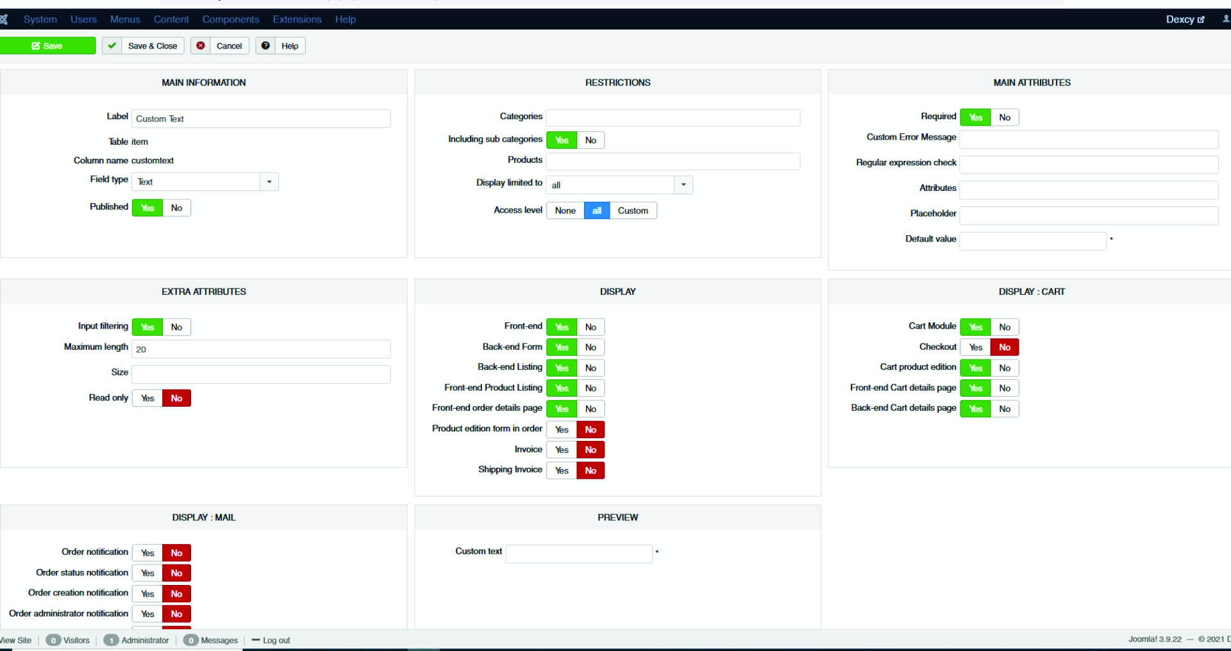Set Read only to Yes
Image resolution: width=1231 pixels, height=651 pixels.
click(x=147, y=398)
